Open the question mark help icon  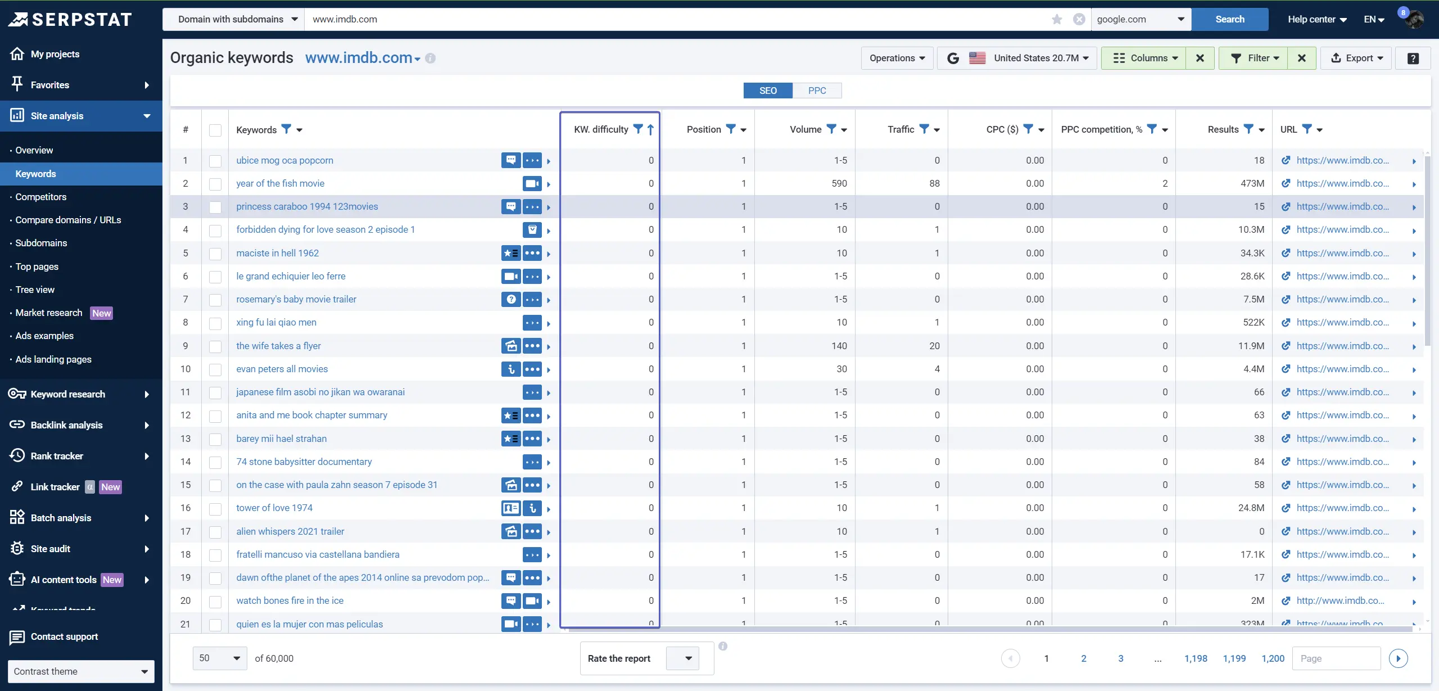1413,58
